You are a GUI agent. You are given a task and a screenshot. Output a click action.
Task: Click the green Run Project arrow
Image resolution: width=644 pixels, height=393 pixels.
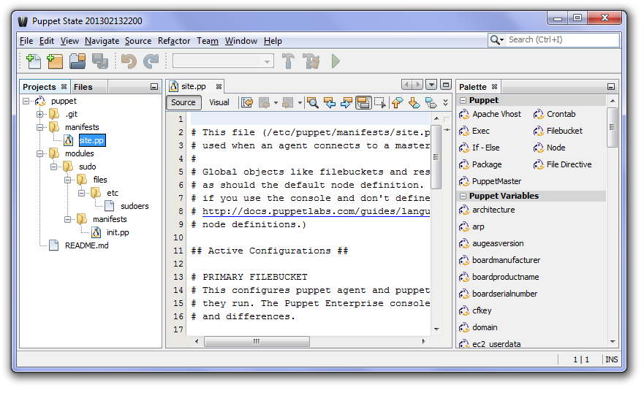[x=336, y=61]
